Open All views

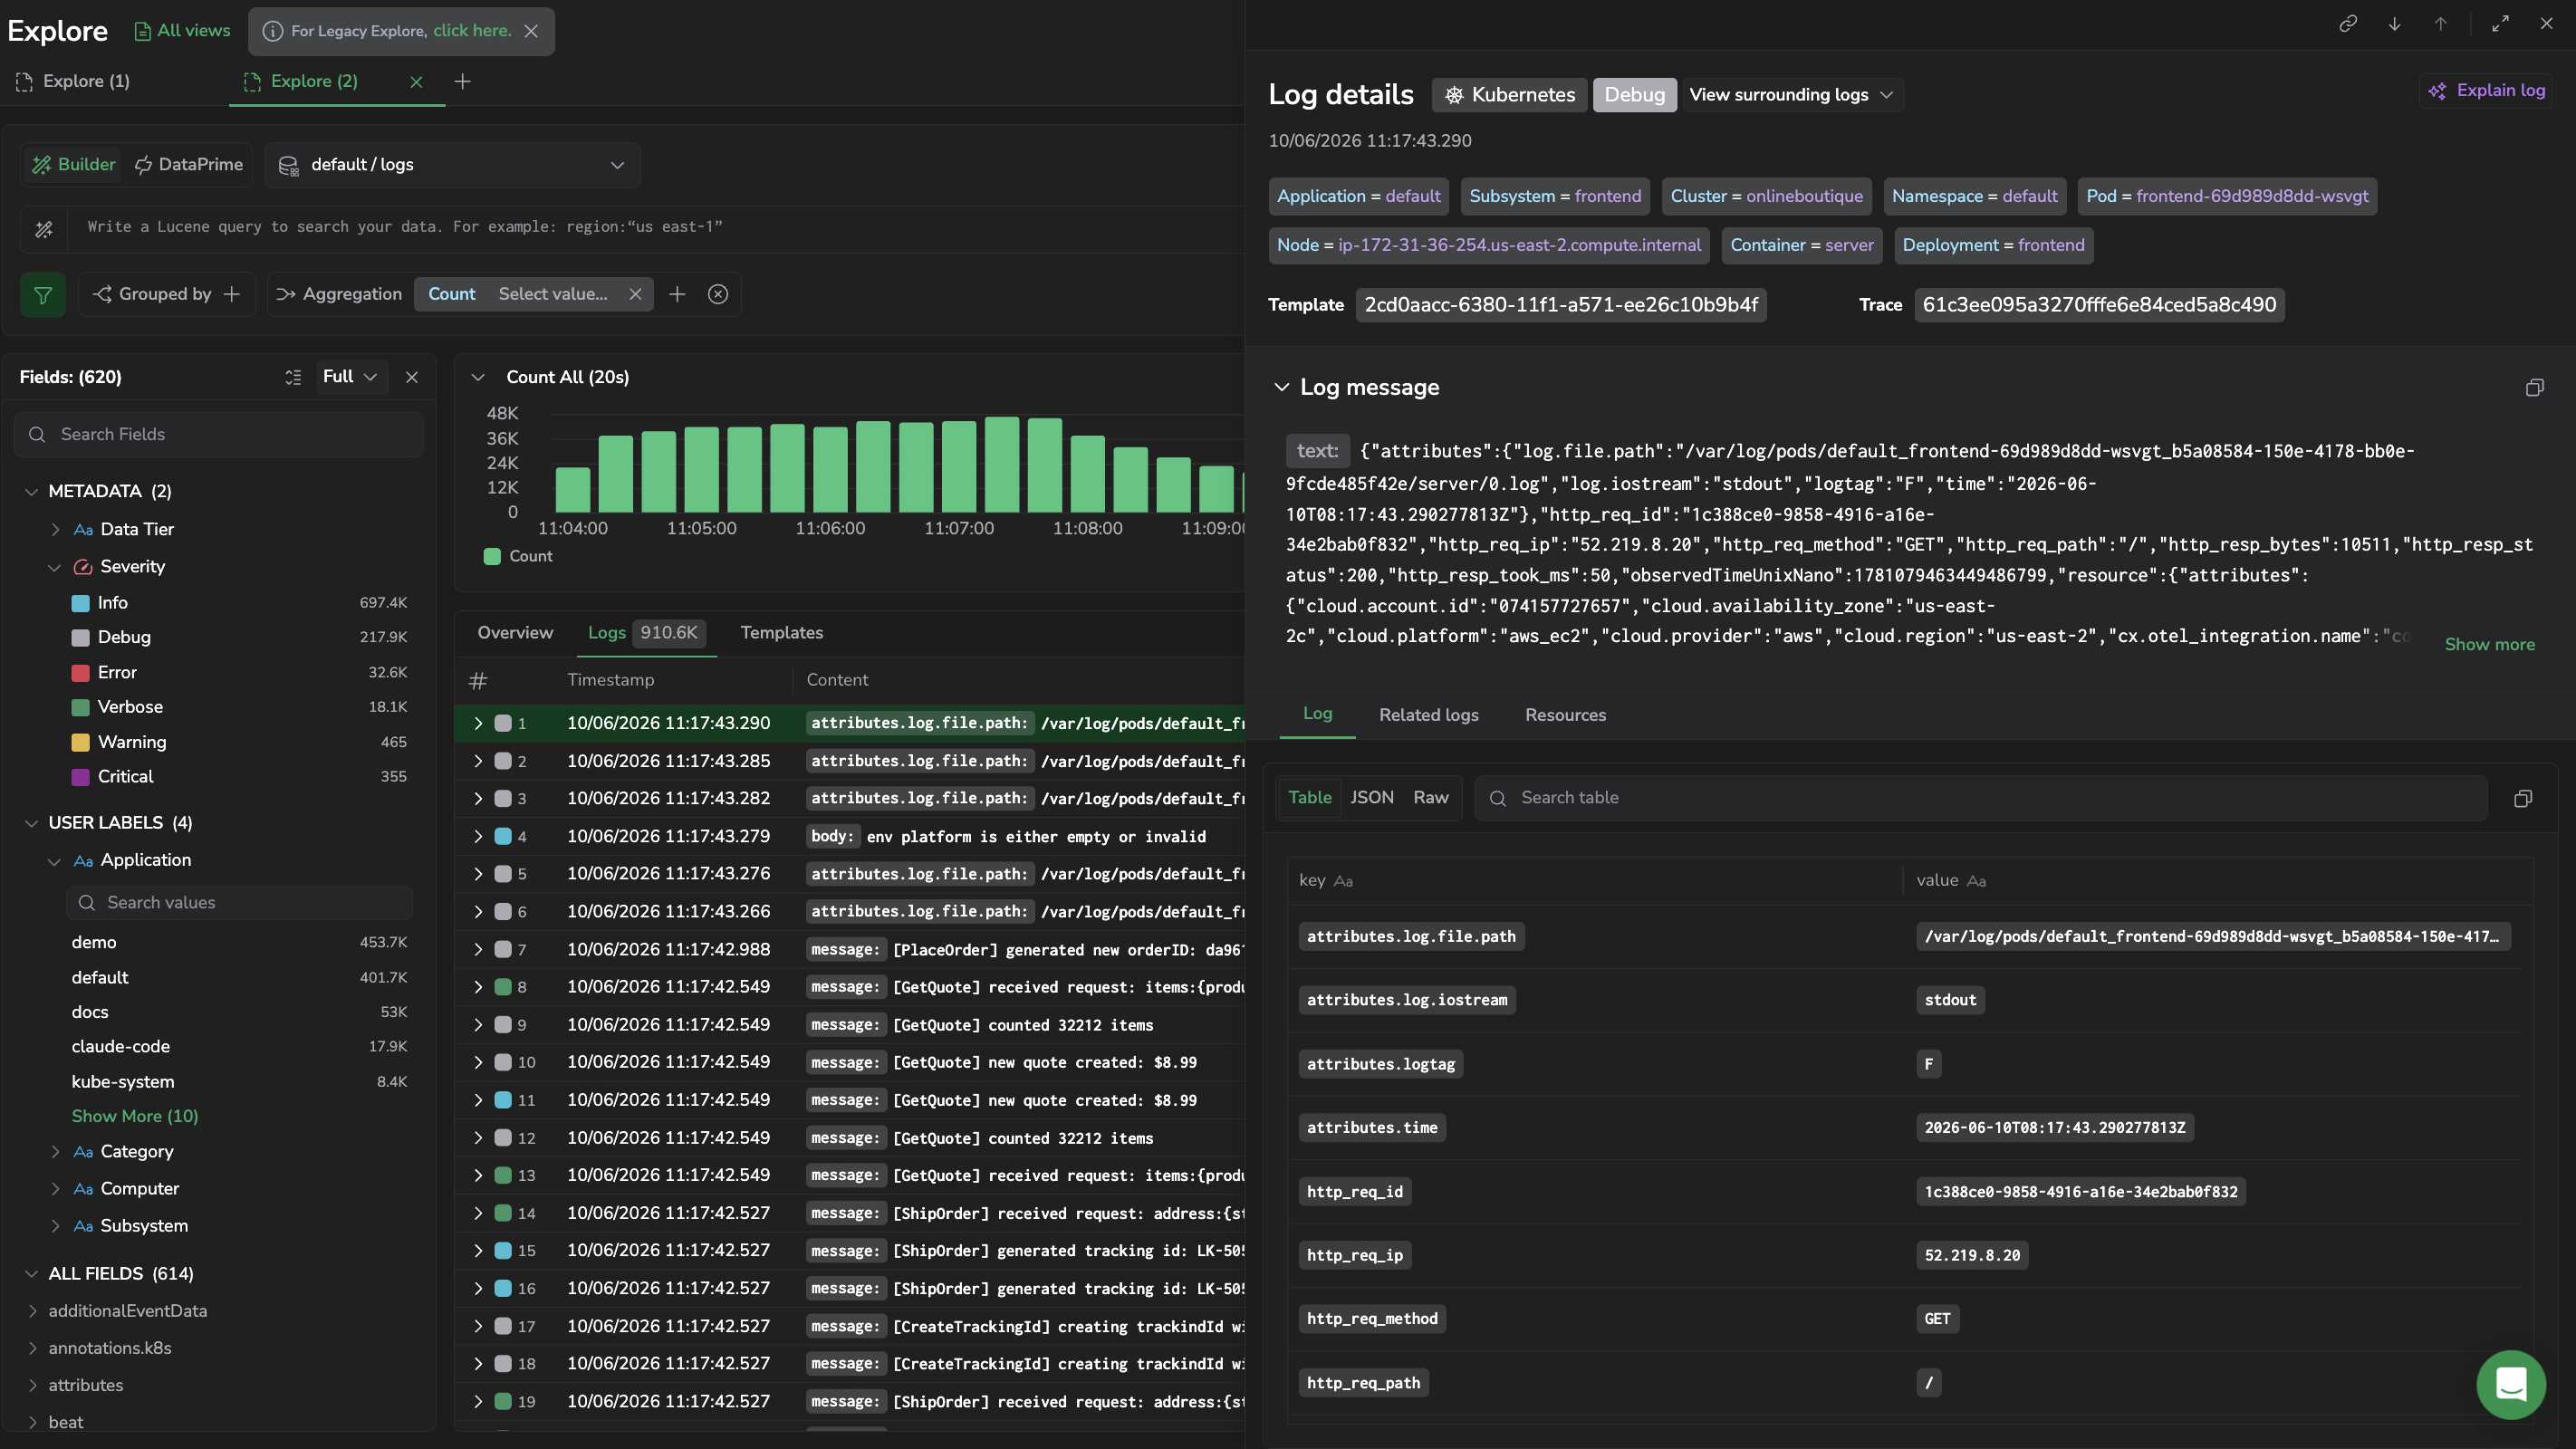tap(182, 31)
